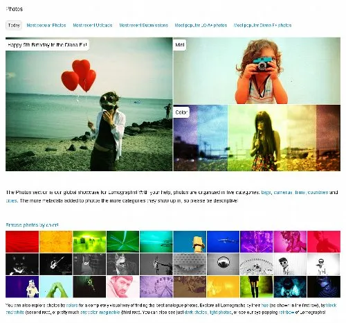Viewport: 346px width, 323px height.
Task: Open the red heart balloons beach photo
Action: (89, 104)
